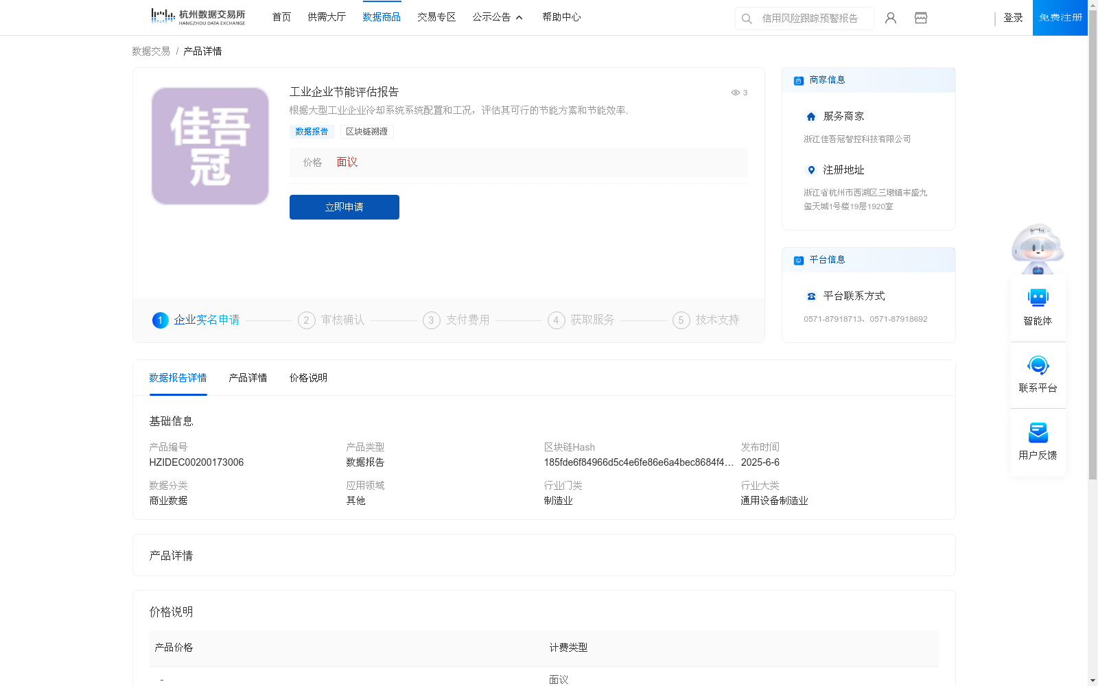The width and height of the screenshot is (1098, 686).
Task: Go to 首页 in the navigation
Action: (281, 17)
